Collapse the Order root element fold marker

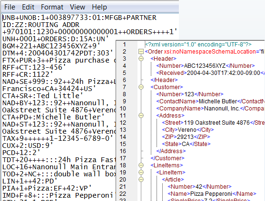[x=141, y=52]
